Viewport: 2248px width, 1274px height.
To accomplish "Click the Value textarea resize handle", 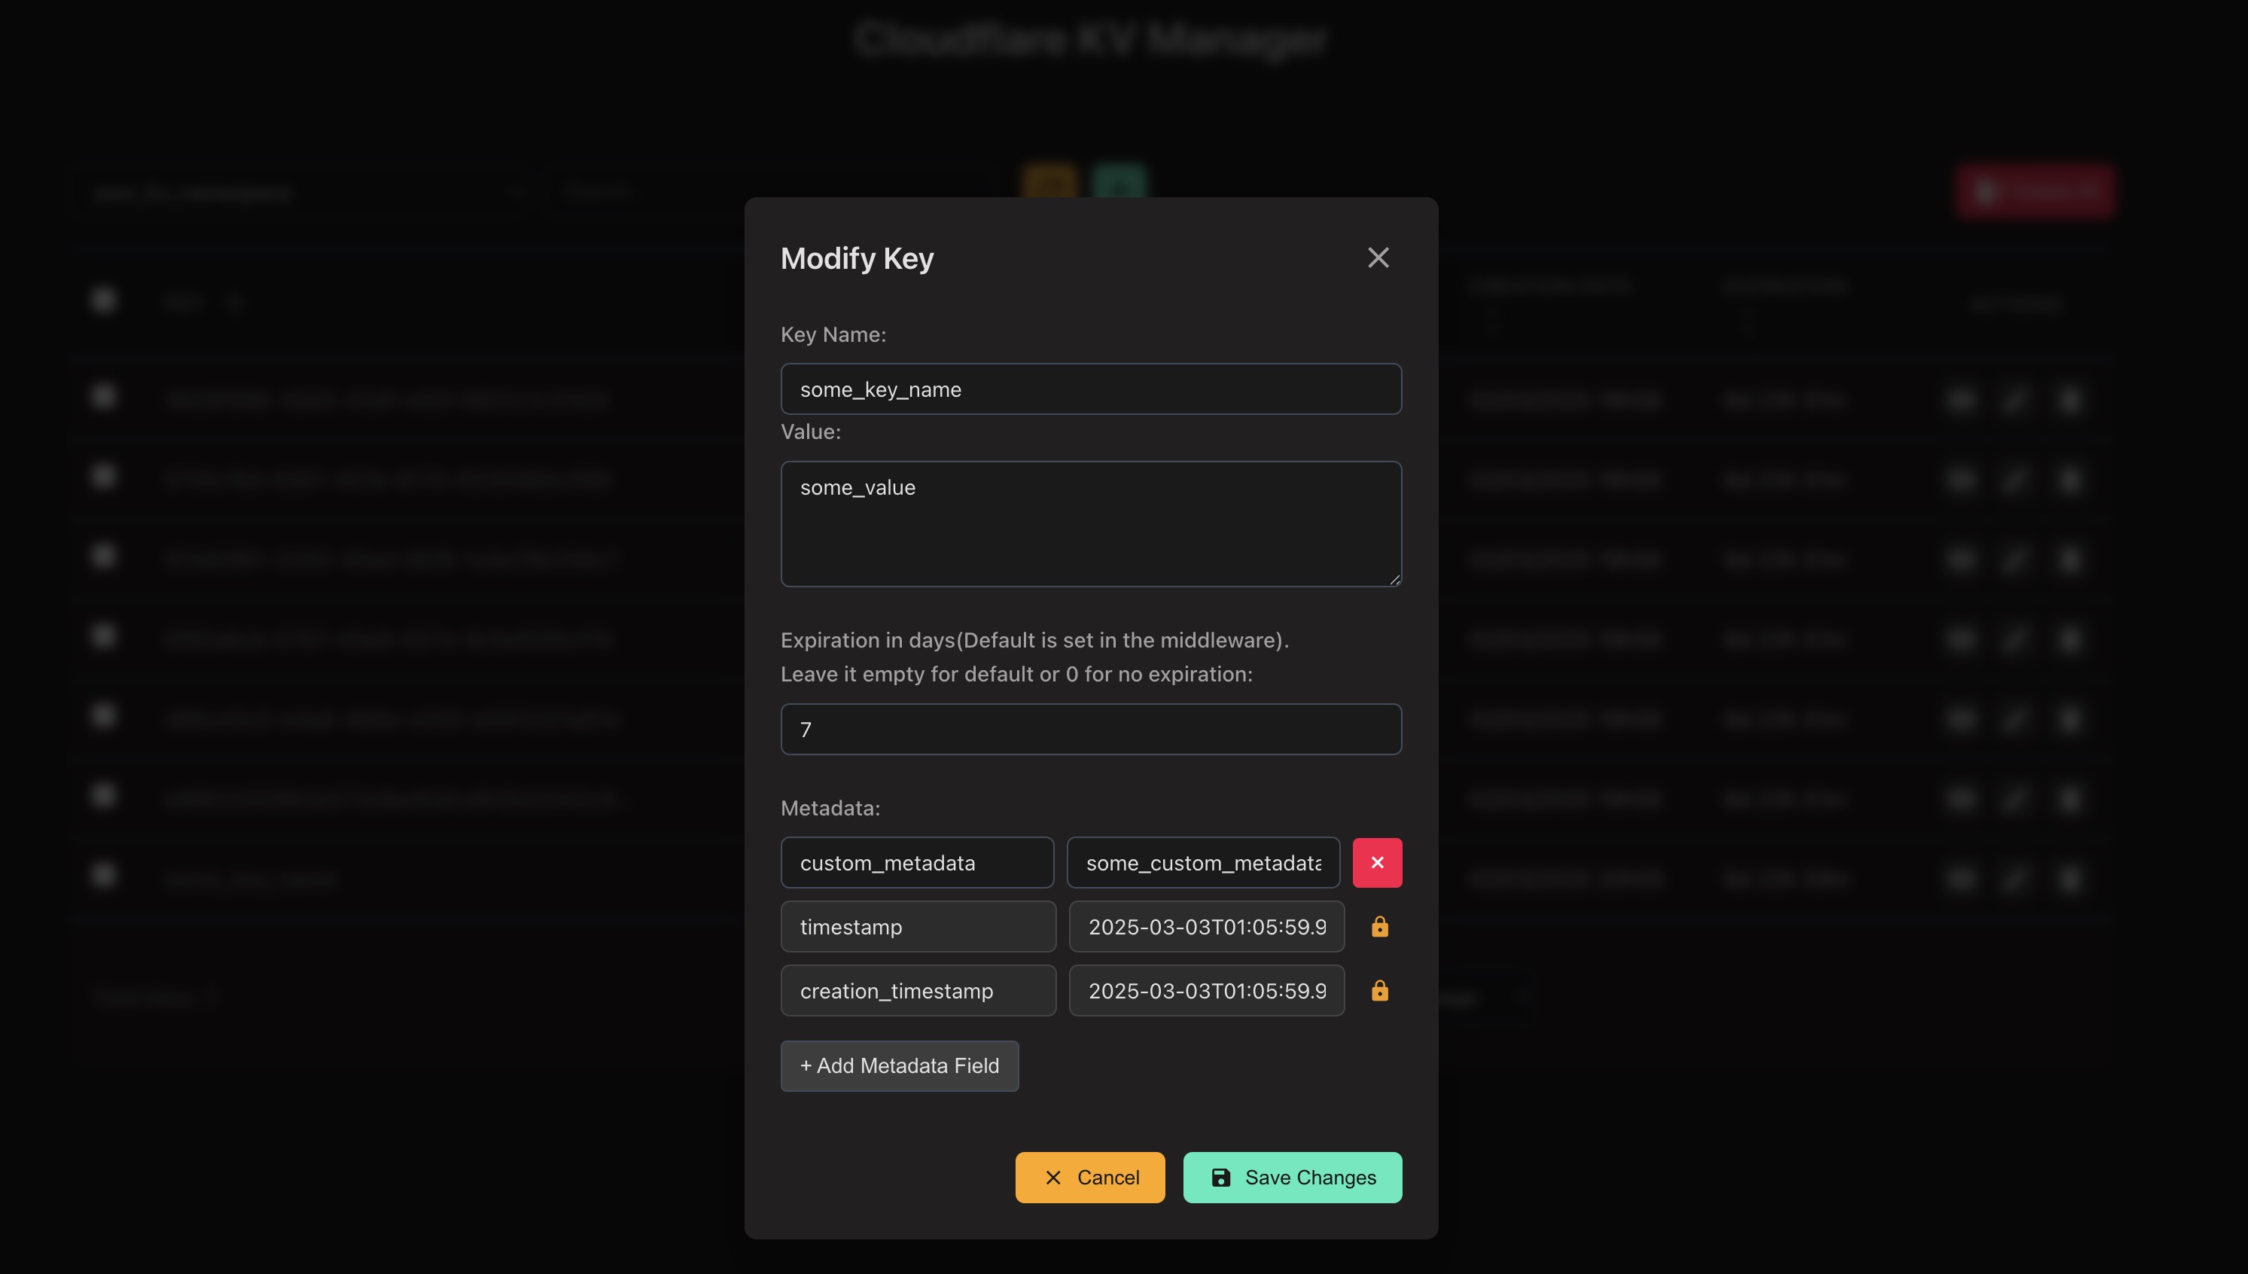I will (1394, 579).
